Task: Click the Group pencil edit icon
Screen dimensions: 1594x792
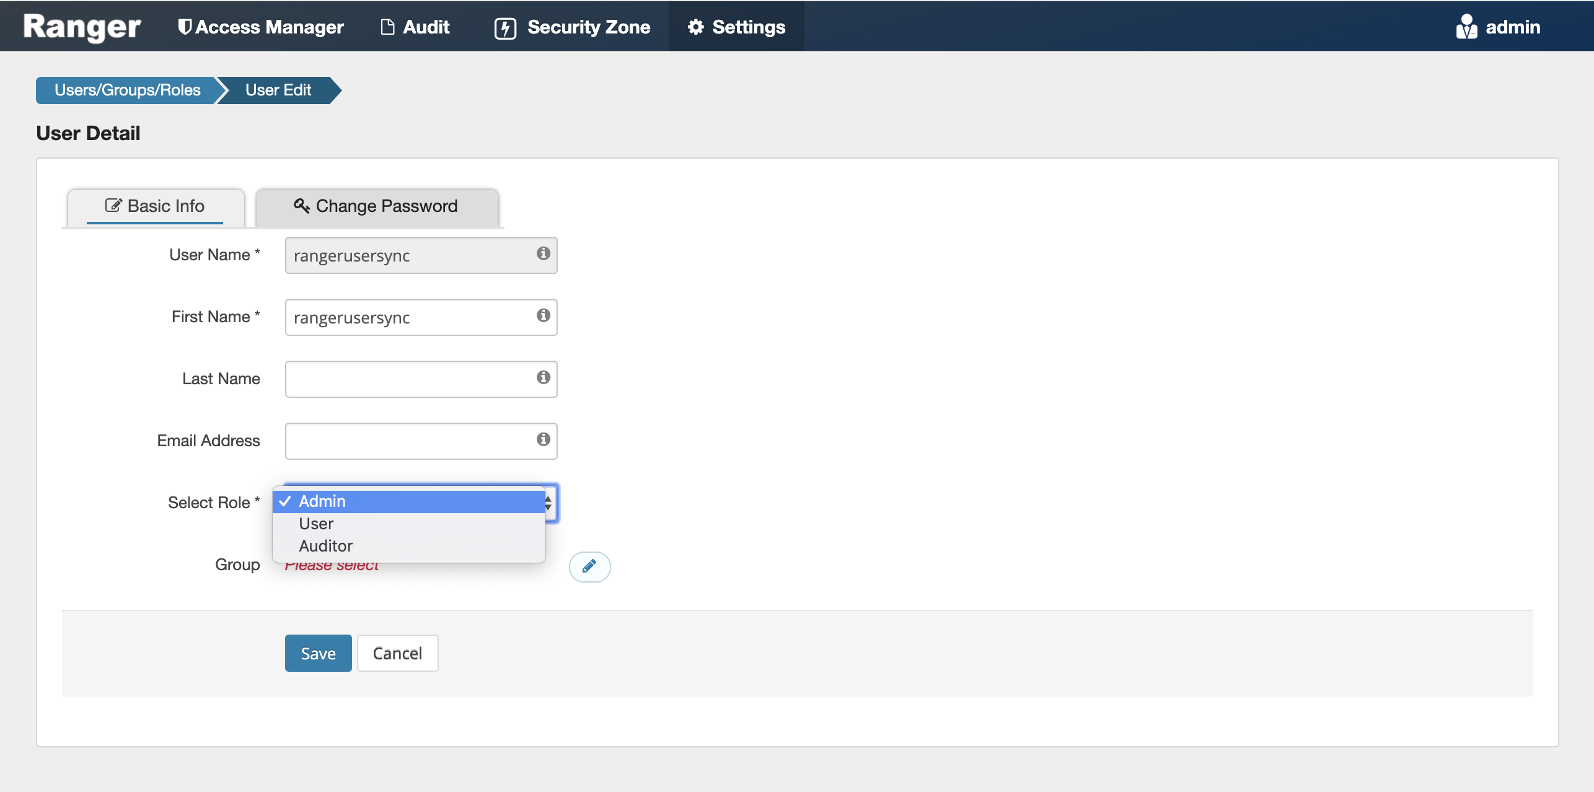Action: click(589, 566)
